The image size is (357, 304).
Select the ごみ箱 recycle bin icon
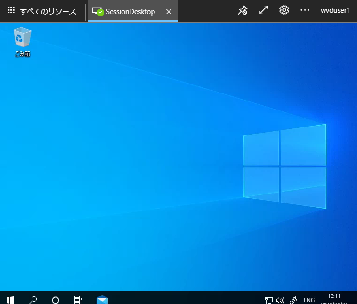click(x=22, y=42)
